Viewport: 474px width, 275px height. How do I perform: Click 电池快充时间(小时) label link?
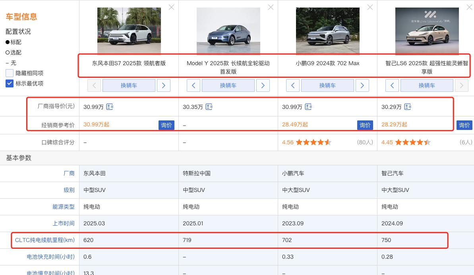(50, 257)
